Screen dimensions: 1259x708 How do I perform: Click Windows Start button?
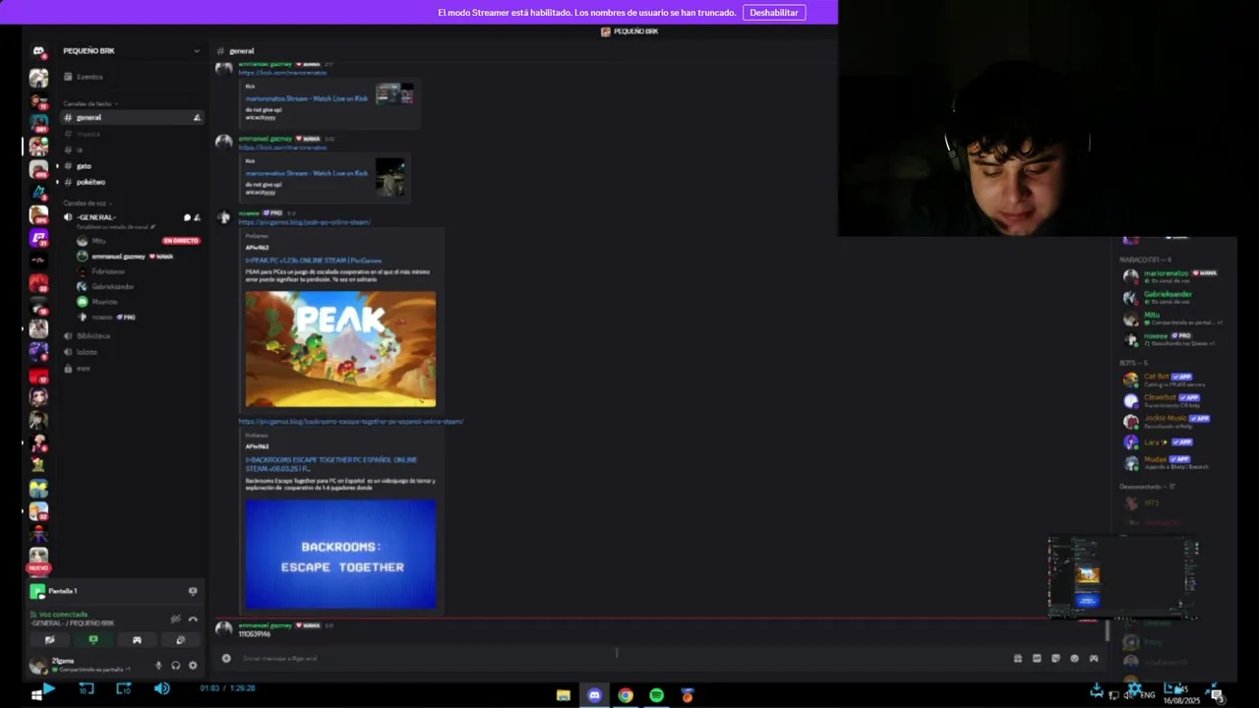(x=36, y=695)
